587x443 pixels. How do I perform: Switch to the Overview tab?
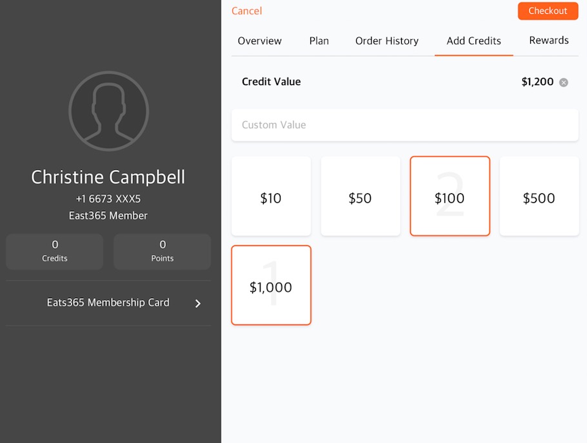(259, 41)
